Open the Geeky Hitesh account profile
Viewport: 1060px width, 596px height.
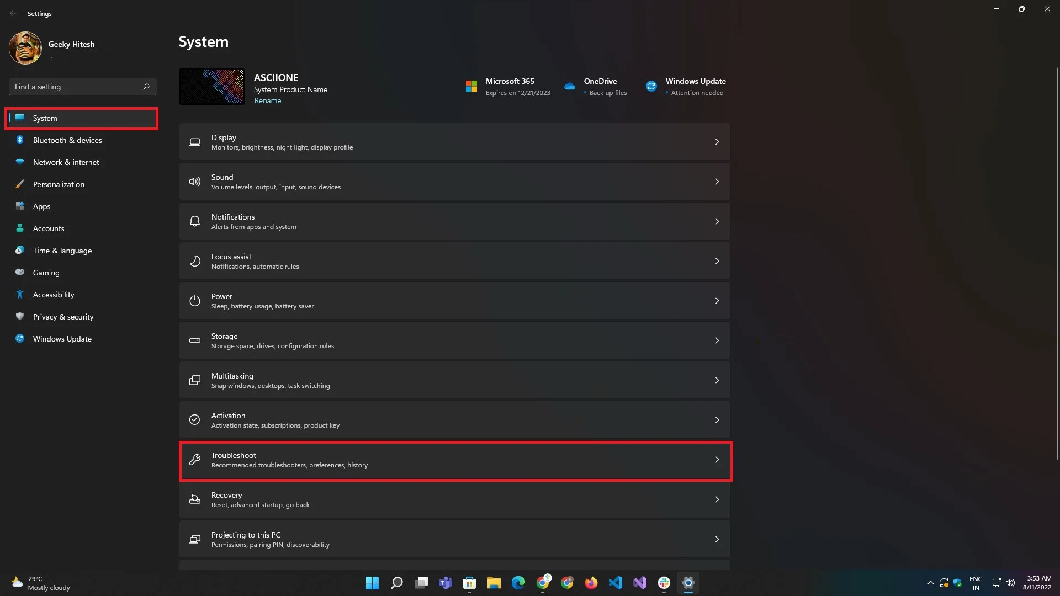52,48
